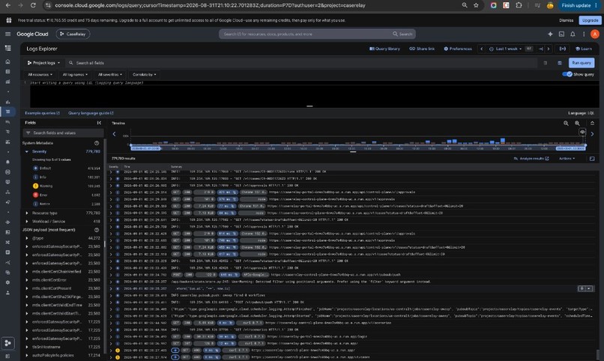The width and height of the screenshot is (604, 361).
Task: Click Analyze results link
Action: point(531,159)
